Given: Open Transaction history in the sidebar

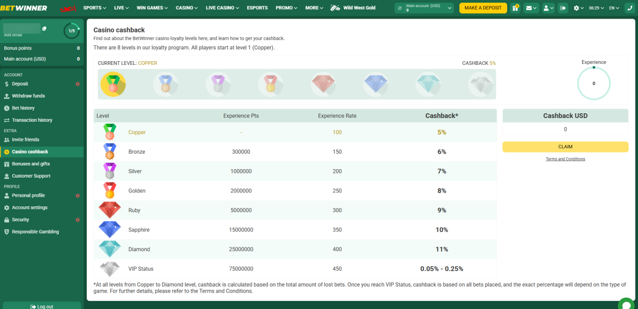Looking at the screenshot, I should (x=42, y=120).
